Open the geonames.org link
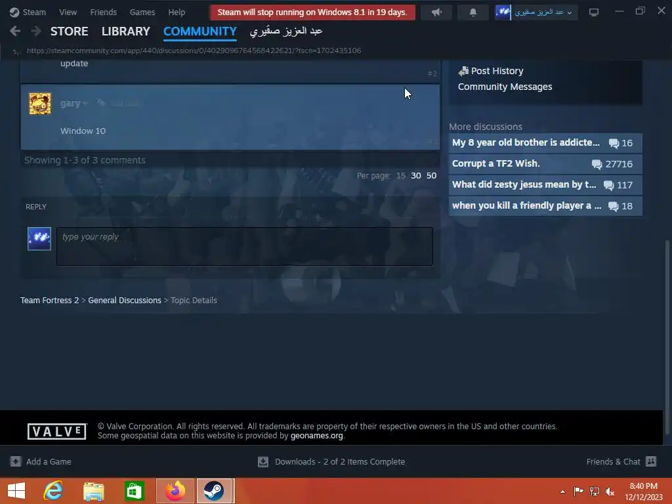 317,436
